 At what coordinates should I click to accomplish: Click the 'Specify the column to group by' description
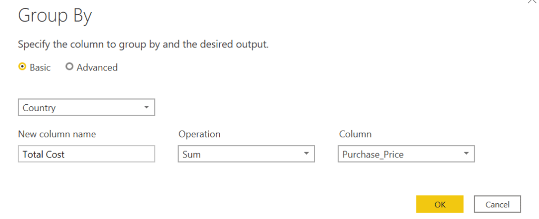(143, 44)
